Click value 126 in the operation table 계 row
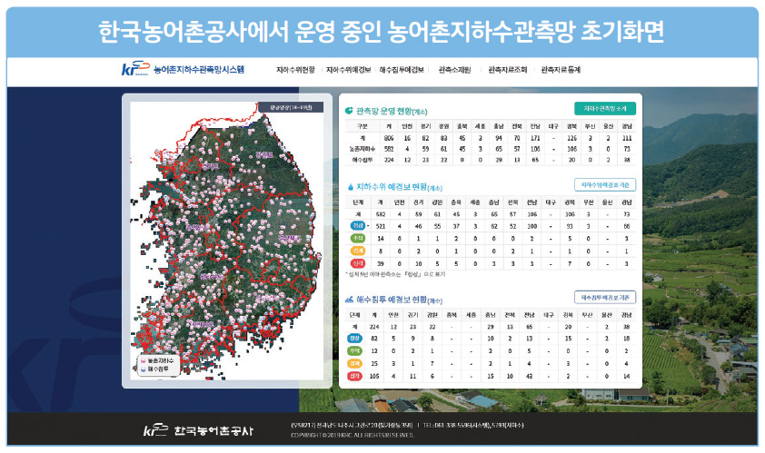This screenshot has height=453, width=765. (x=571, y=138)
